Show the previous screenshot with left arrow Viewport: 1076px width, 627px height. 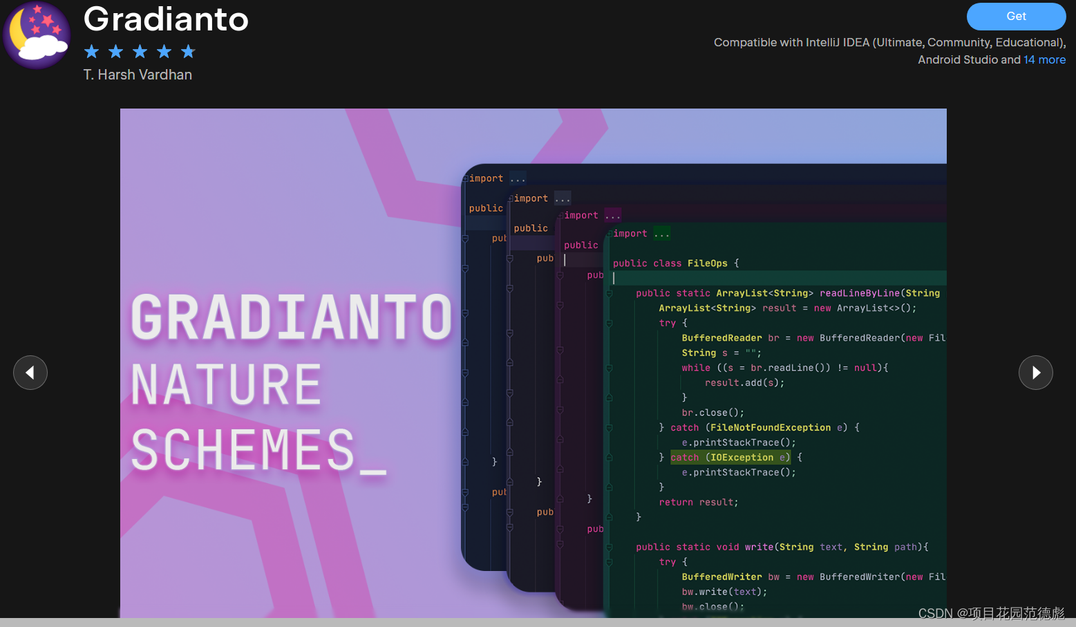pyautogui.click(x=30, y=373)
